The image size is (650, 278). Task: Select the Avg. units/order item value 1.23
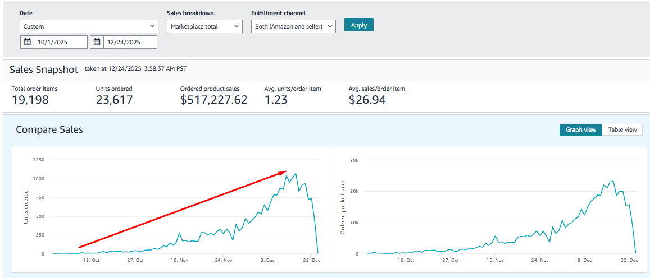276,100
